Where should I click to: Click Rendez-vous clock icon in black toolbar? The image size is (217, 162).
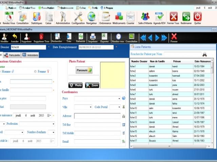118,38
